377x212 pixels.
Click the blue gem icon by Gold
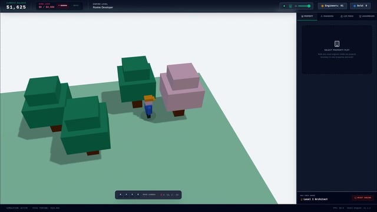click(355, 6)
